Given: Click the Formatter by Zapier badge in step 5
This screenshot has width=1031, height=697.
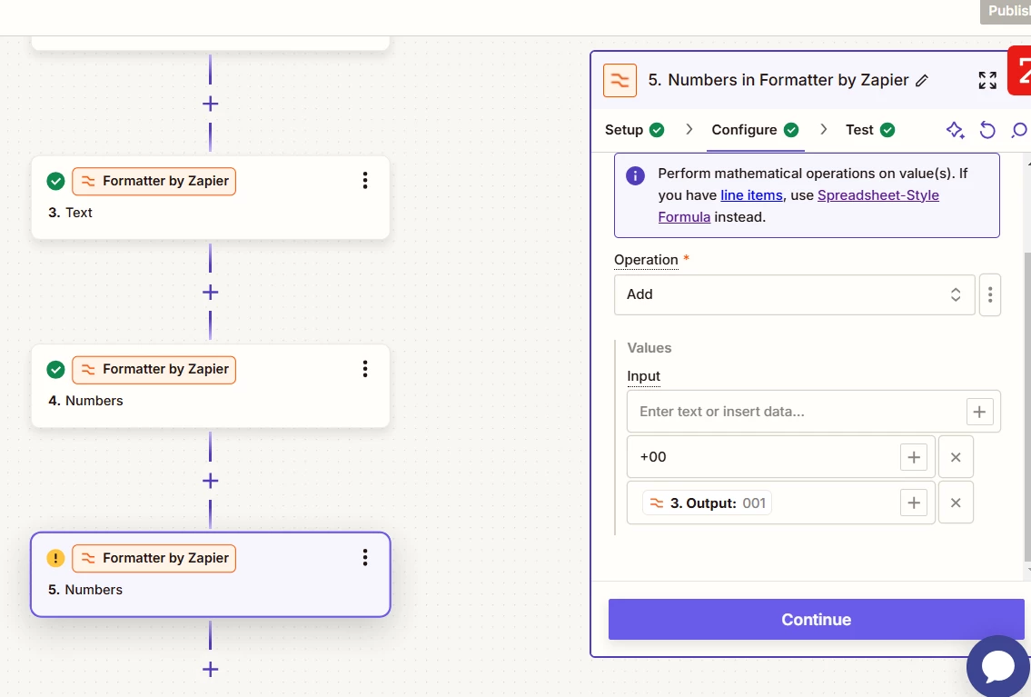Looking at the screenshot, I should pyautogui.click(x=154, y=558).
